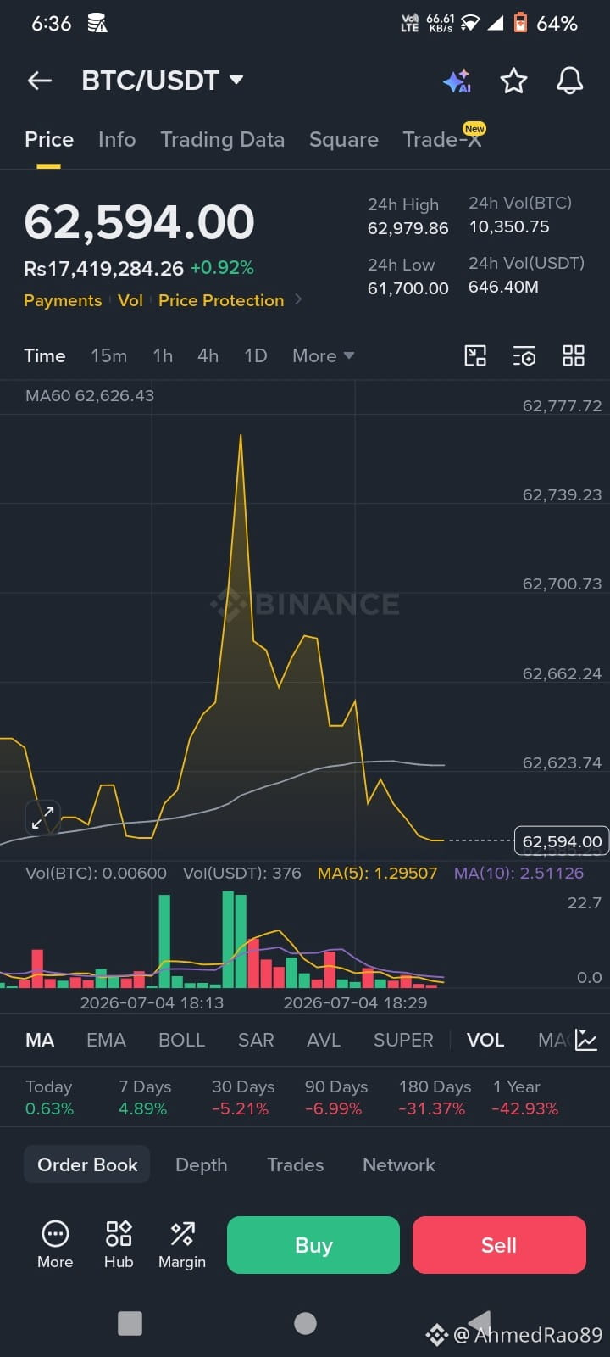Select the 1h chart interval

163,355
